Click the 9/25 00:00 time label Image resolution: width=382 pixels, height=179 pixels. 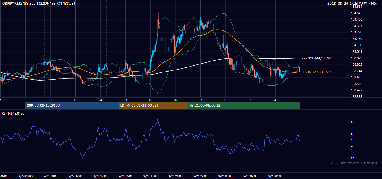pos(225,176)
